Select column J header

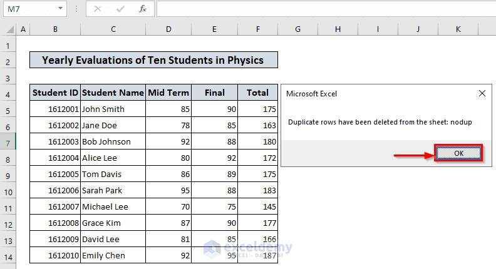(x=418, y=29)
